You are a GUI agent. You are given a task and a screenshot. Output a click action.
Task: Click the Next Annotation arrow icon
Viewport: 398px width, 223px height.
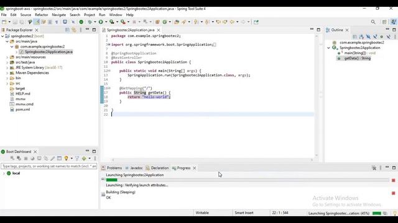pyautogui.click(x=196, y=22)
